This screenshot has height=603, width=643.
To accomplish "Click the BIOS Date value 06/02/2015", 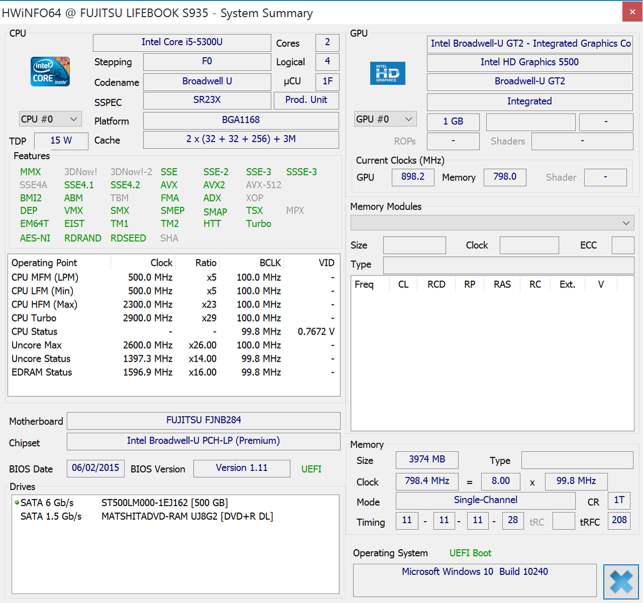I will [96, 468].
